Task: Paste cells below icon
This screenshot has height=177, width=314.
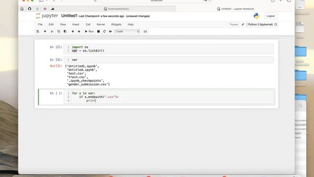Action: tap(65, 31)
